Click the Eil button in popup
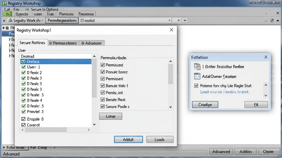Screen dimensions: 282x158 point(256,105)
